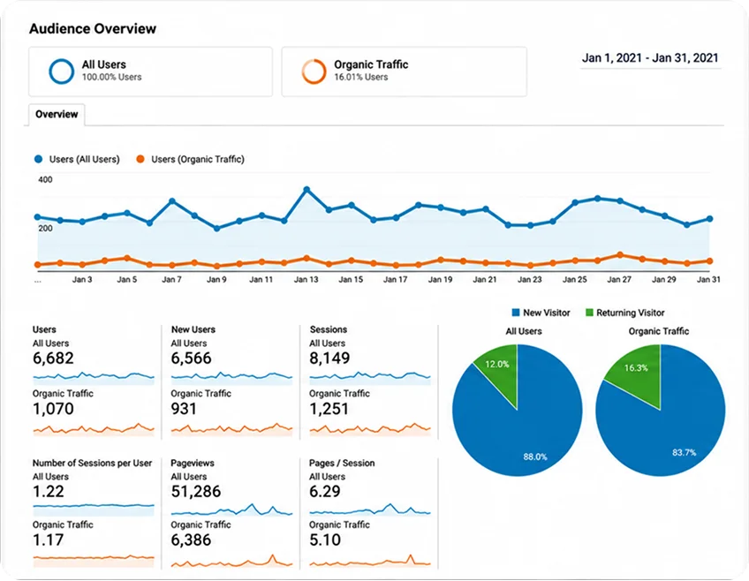Image resolution: width=749 pixels, height=581 pixels.
Task: Open the Jan 1, 2021 - Jan 31, 2021 date range
Action: coord(650,58)
